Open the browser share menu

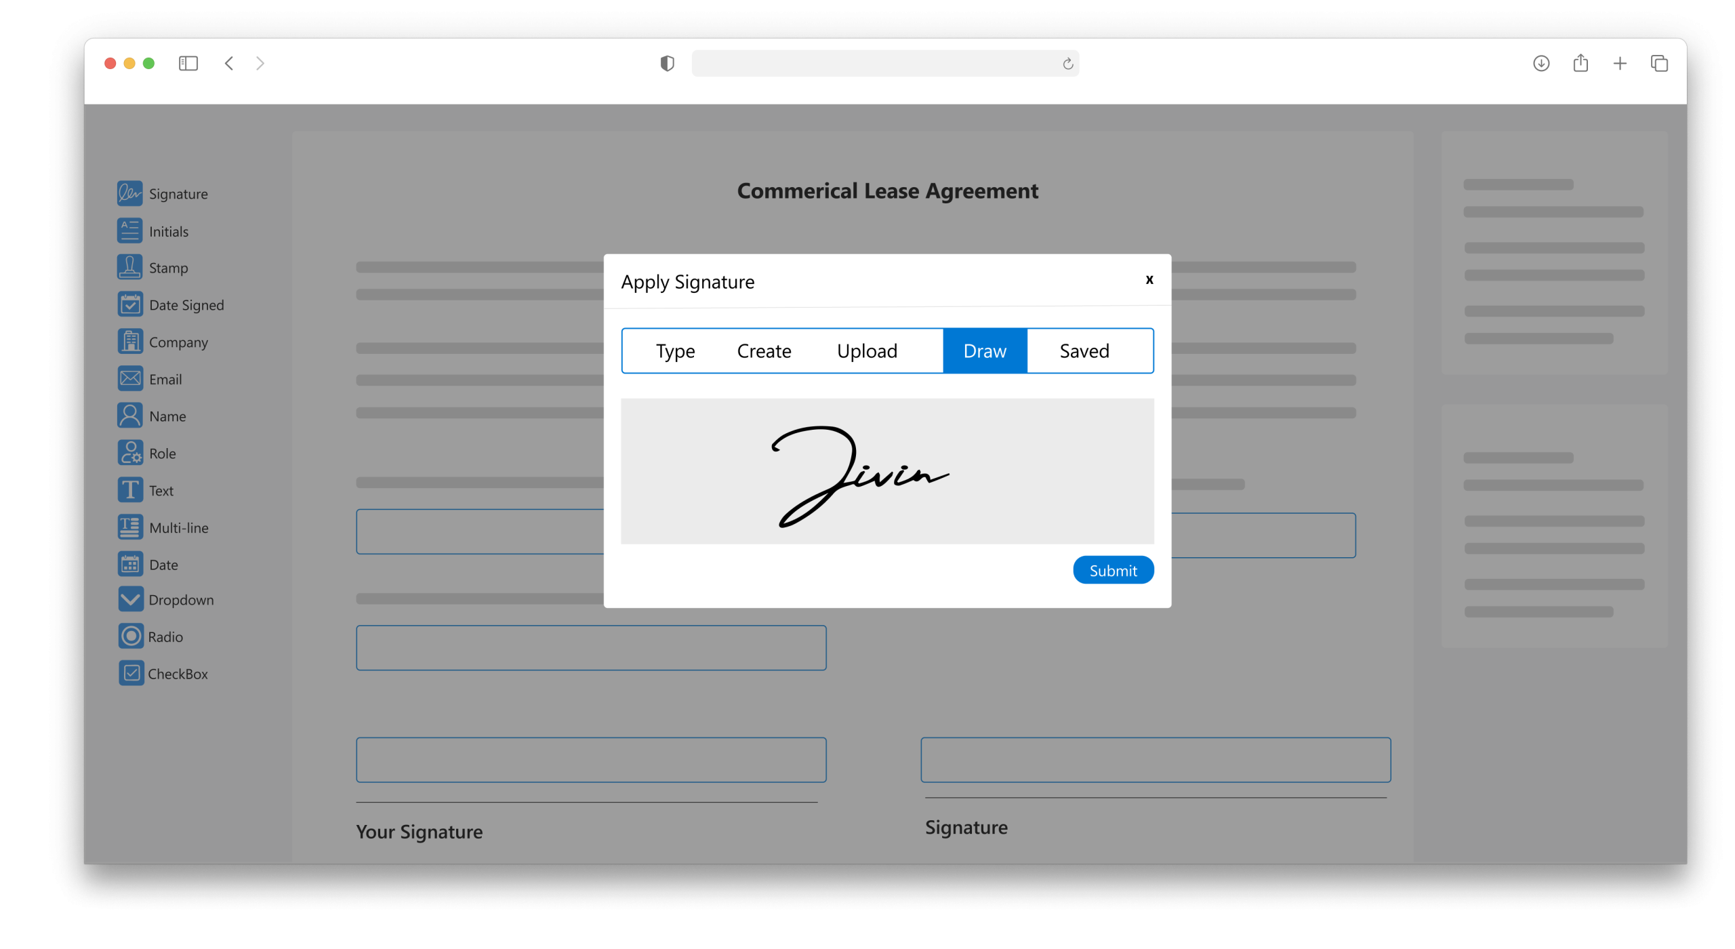tap(1580, 64)
